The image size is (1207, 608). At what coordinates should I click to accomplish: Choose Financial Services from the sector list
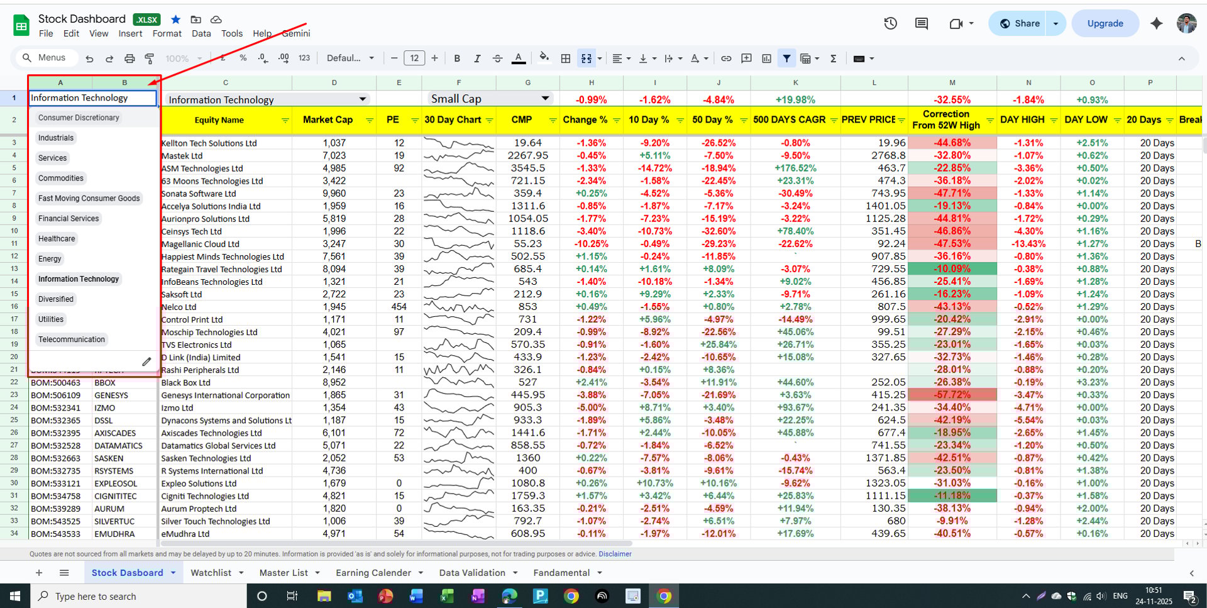pos(69,218)
